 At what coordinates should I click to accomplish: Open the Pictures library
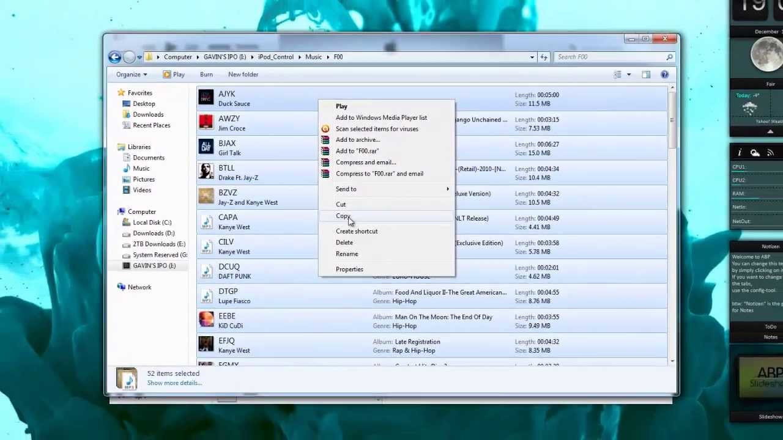click(144, 179)
